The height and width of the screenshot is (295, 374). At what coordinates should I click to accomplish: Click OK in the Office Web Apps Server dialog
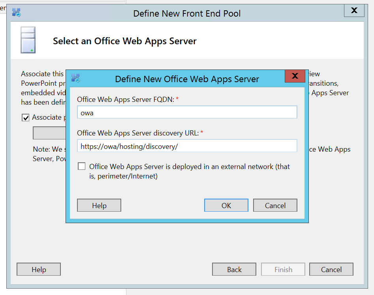pyautogui.click(x=226, y=205)
